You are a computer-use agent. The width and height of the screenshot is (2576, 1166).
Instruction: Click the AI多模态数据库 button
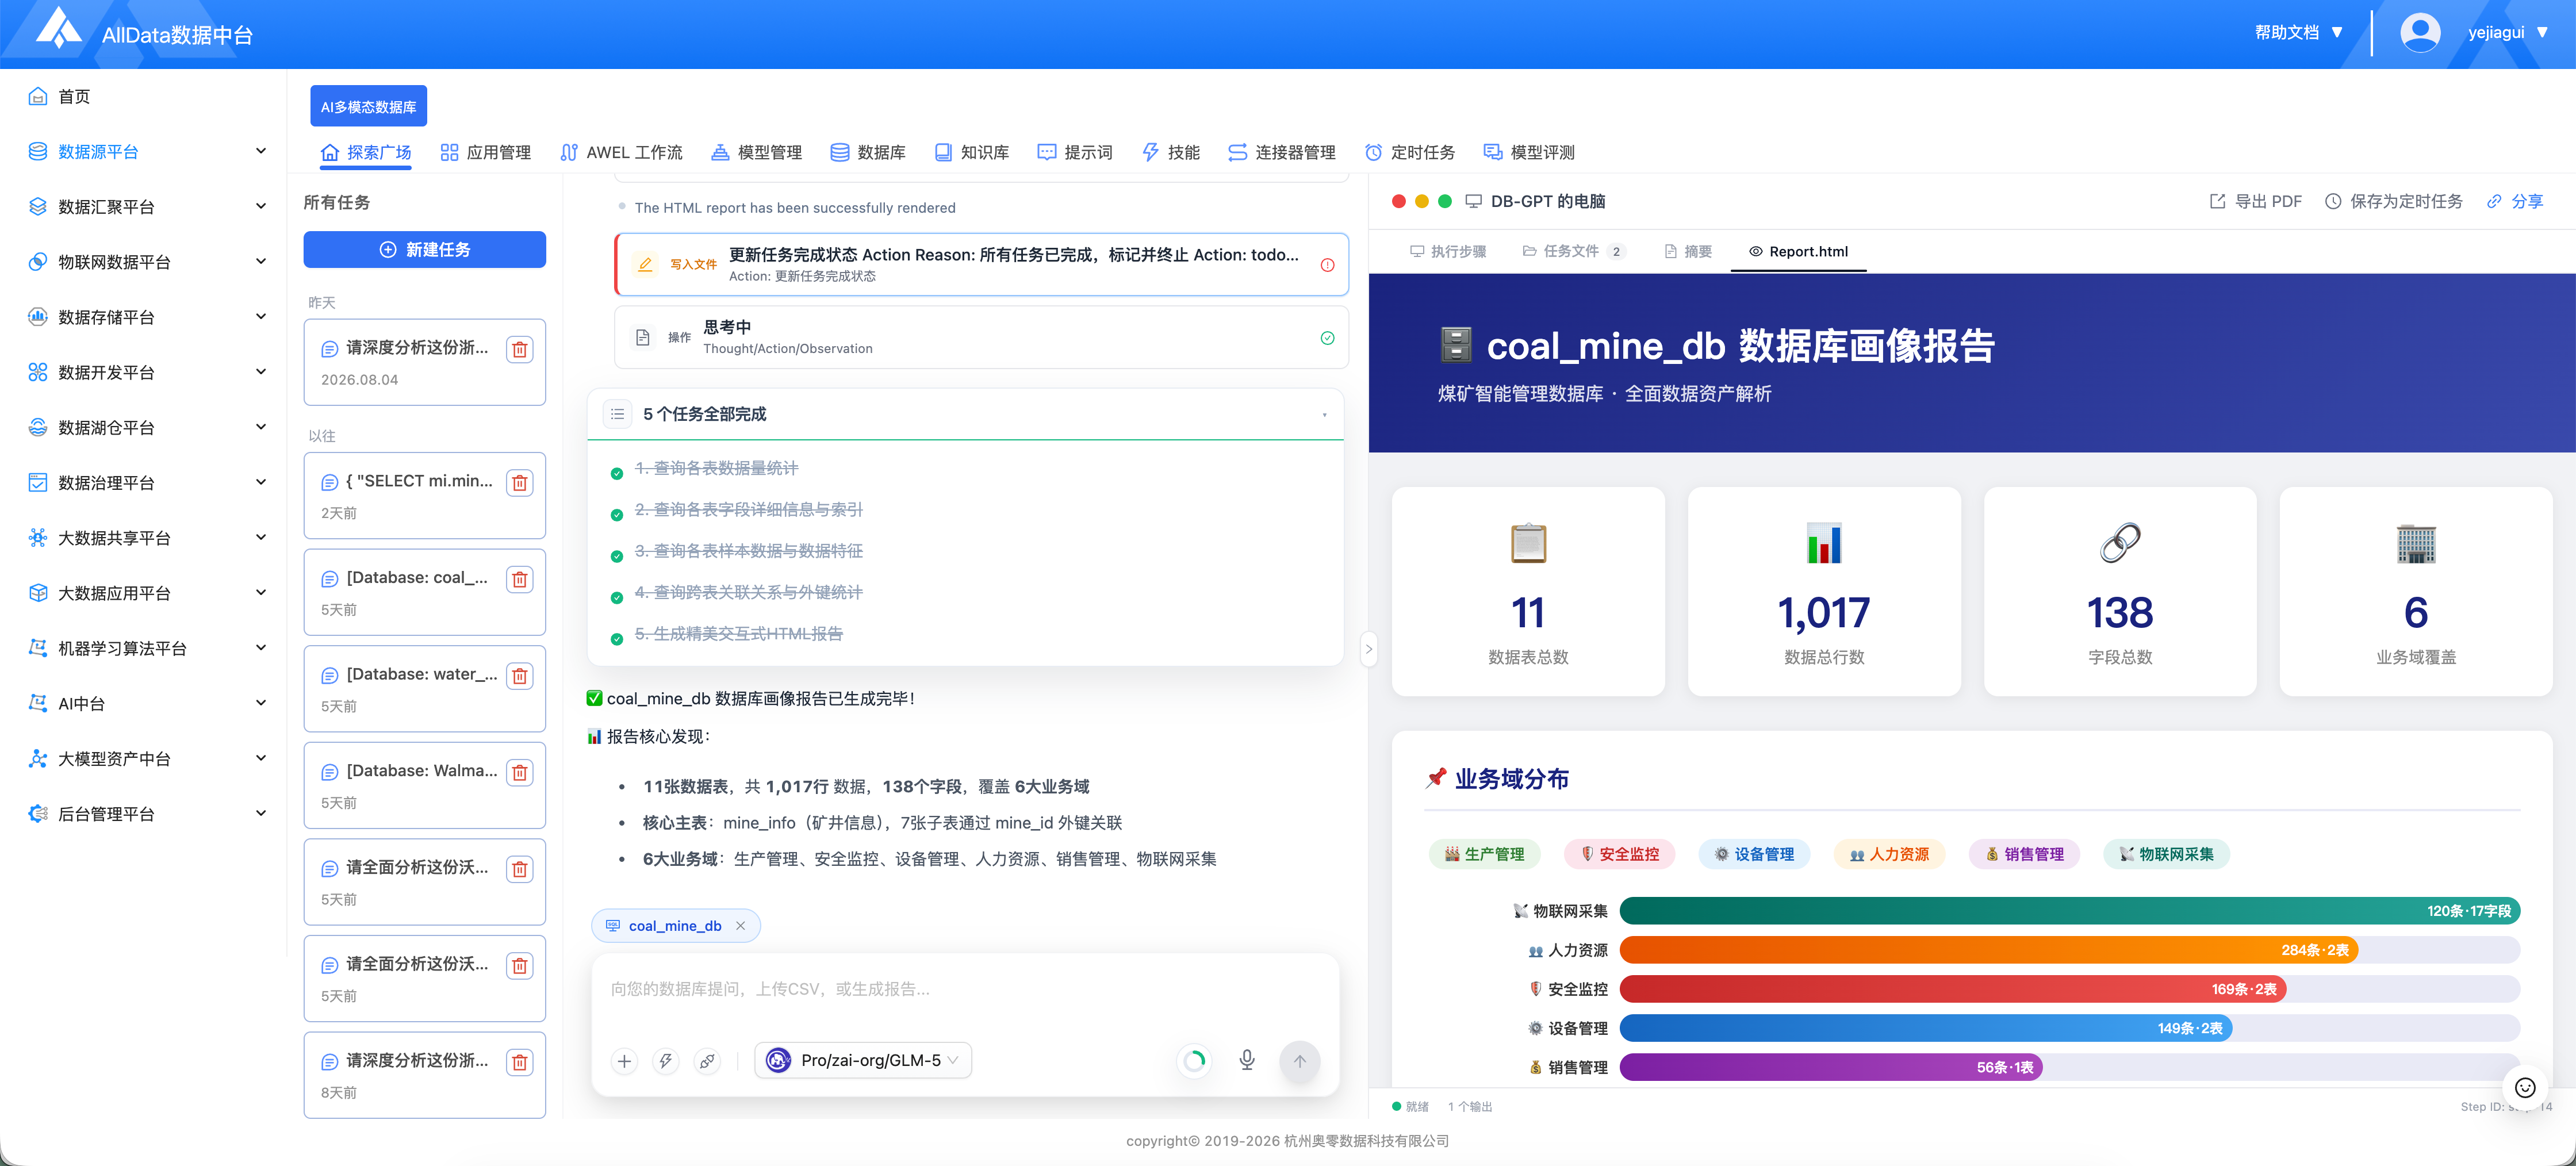368,106
